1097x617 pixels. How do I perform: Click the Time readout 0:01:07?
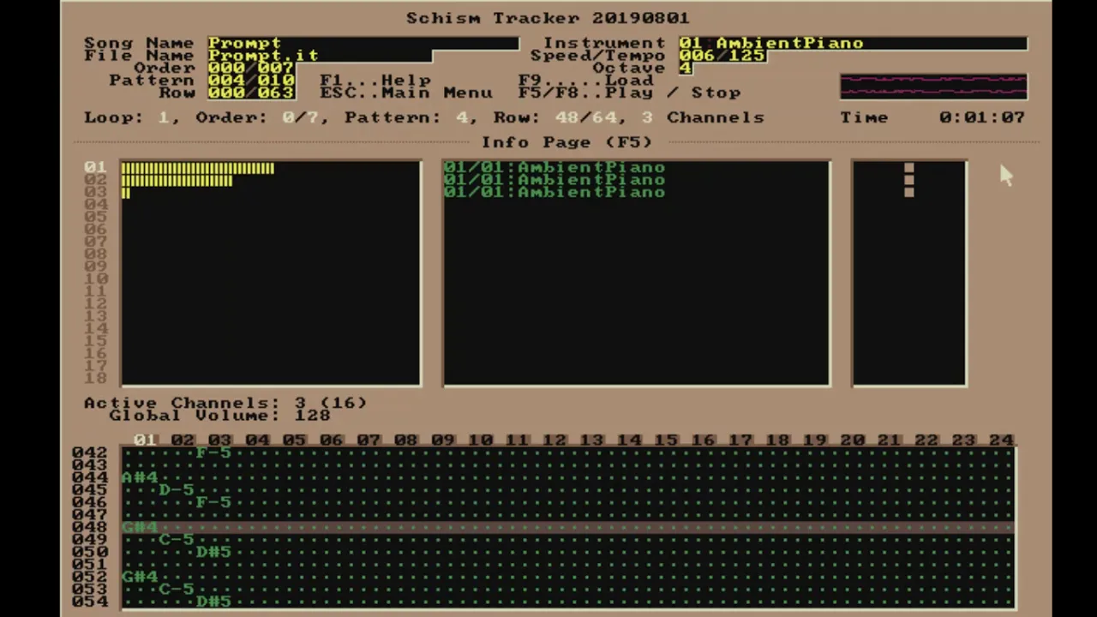click(982, 117)
